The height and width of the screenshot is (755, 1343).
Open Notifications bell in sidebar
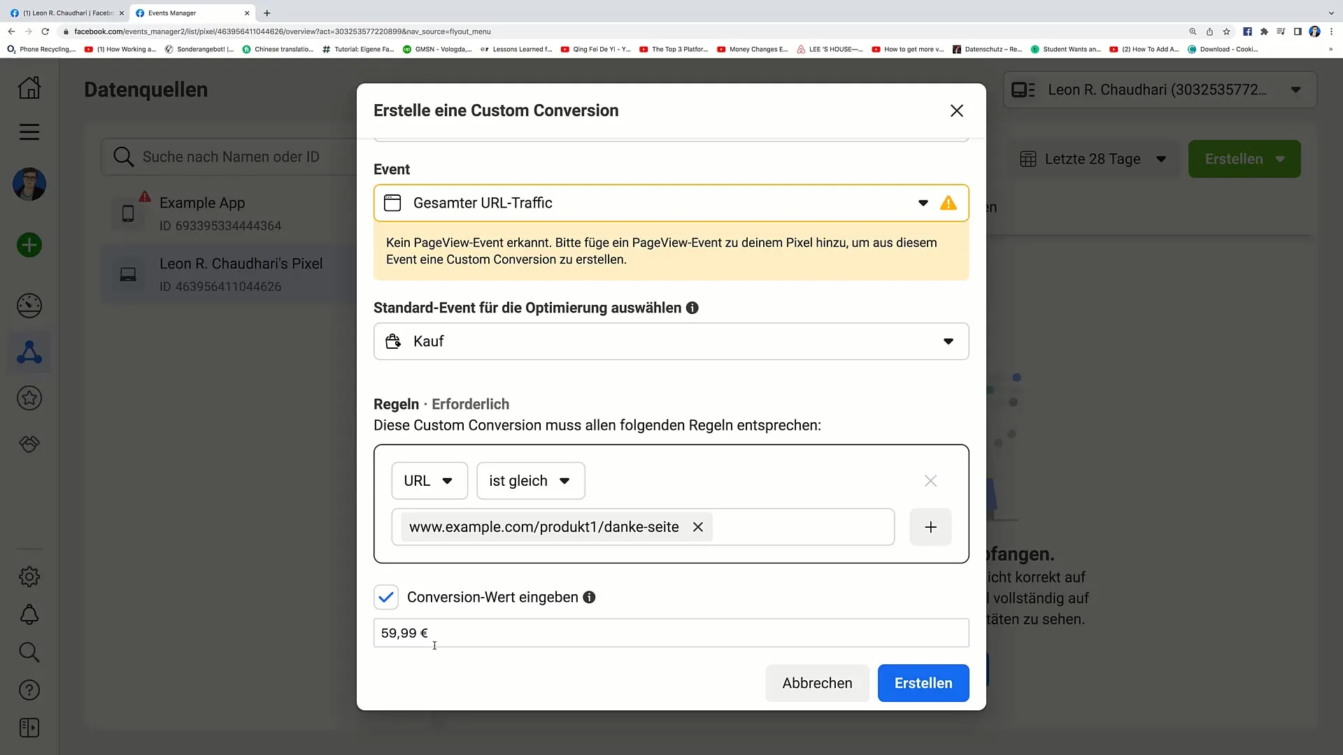point(29,615)
